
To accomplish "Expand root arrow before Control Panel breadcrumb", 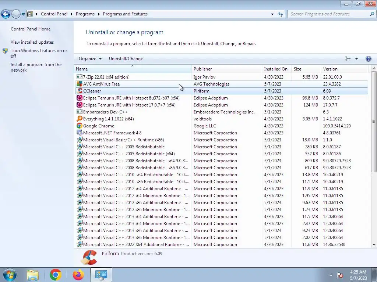I will pyautogui.click(x=37, y=14).
